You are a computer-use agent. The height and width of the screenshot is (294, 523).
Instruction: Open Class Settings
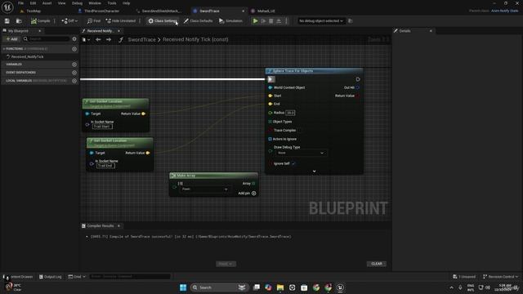[x=162, y=21]
